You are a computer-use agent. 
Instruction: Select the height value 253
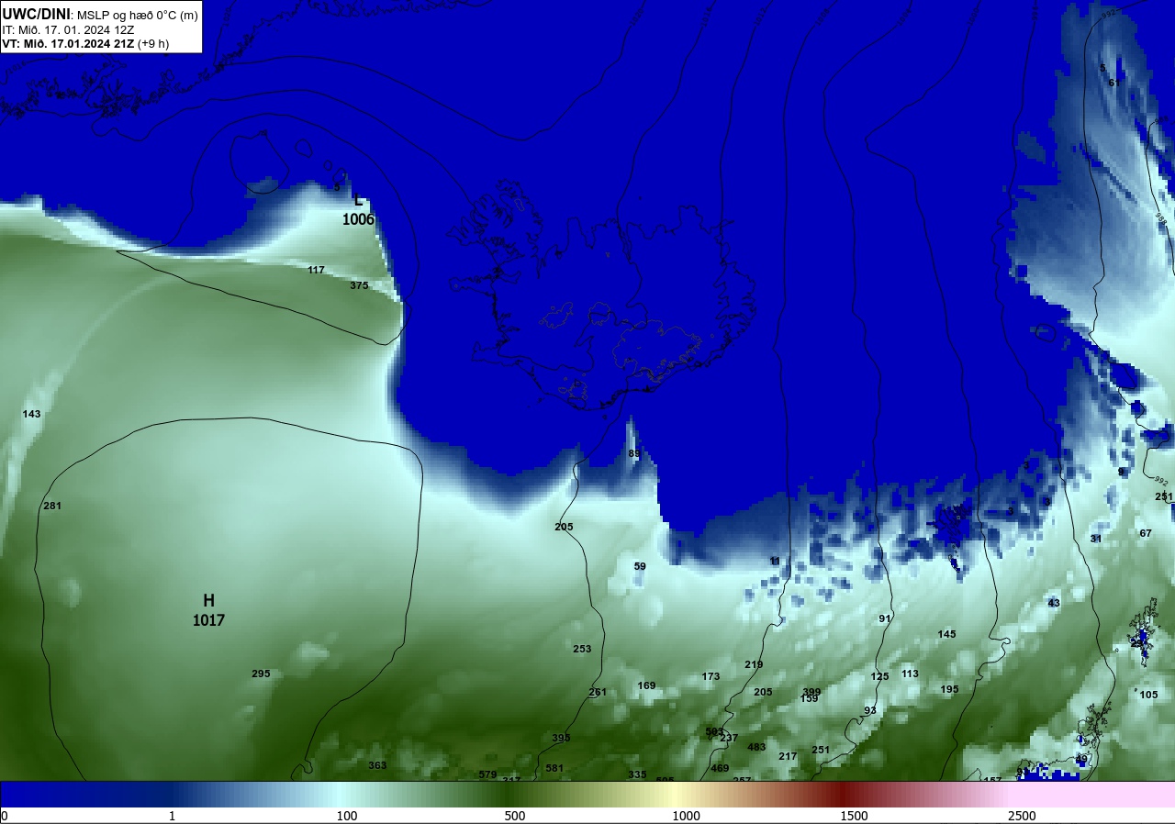582,649
